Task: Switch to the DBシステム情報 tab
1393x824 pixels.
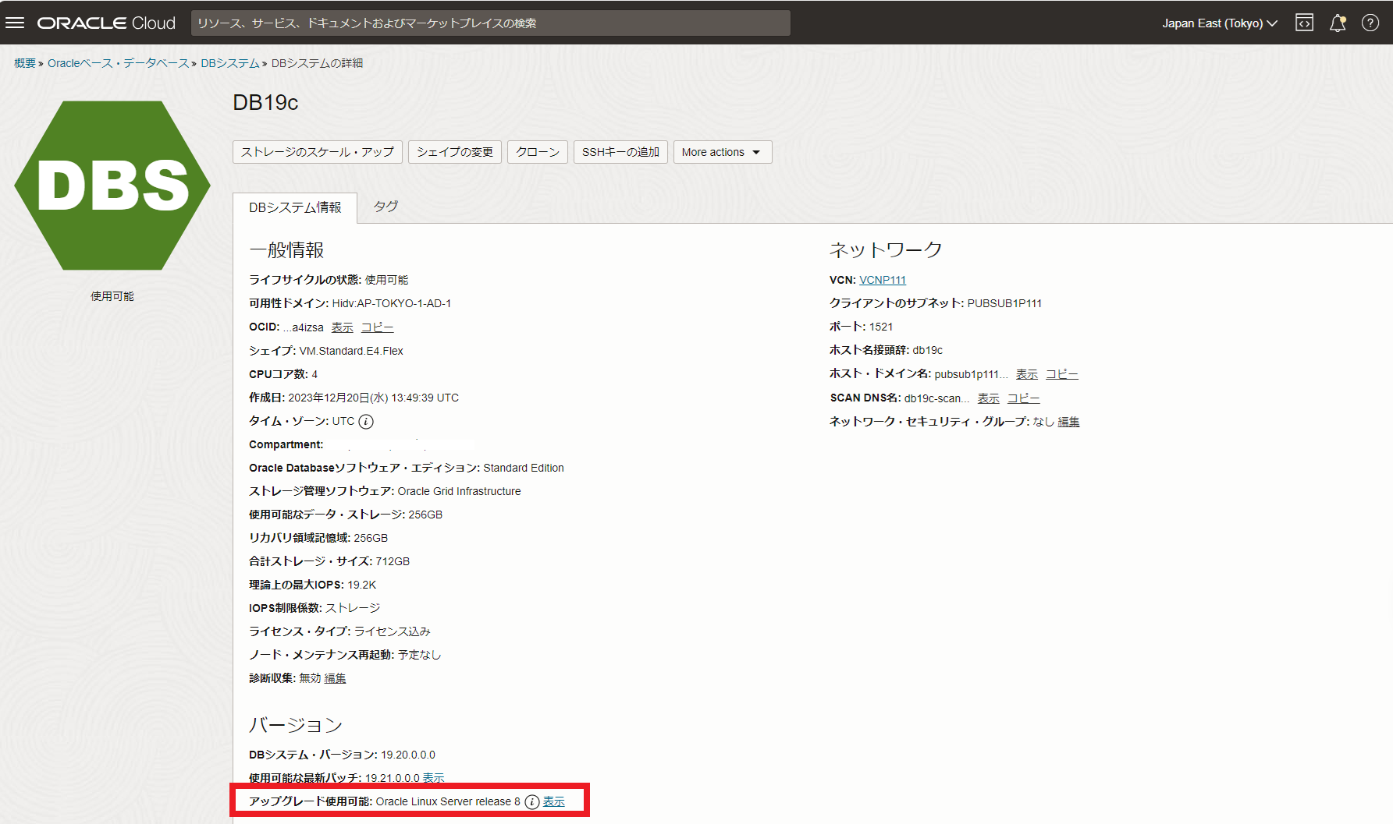Action: click(x=295, y=207)
